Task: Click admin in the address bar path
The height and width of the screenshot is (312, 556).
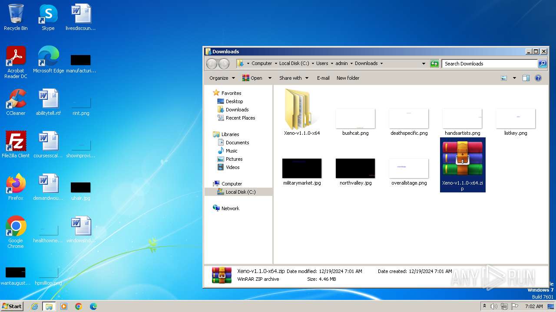Action: point(341,63)
